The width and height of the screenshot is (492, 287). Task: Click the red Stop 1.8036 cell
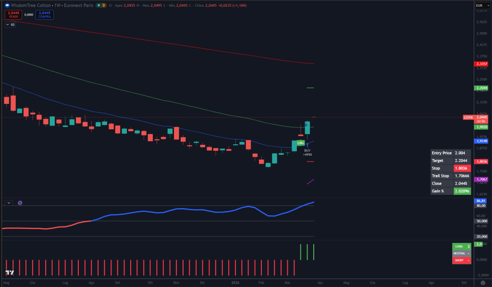[x=462, y=168]
